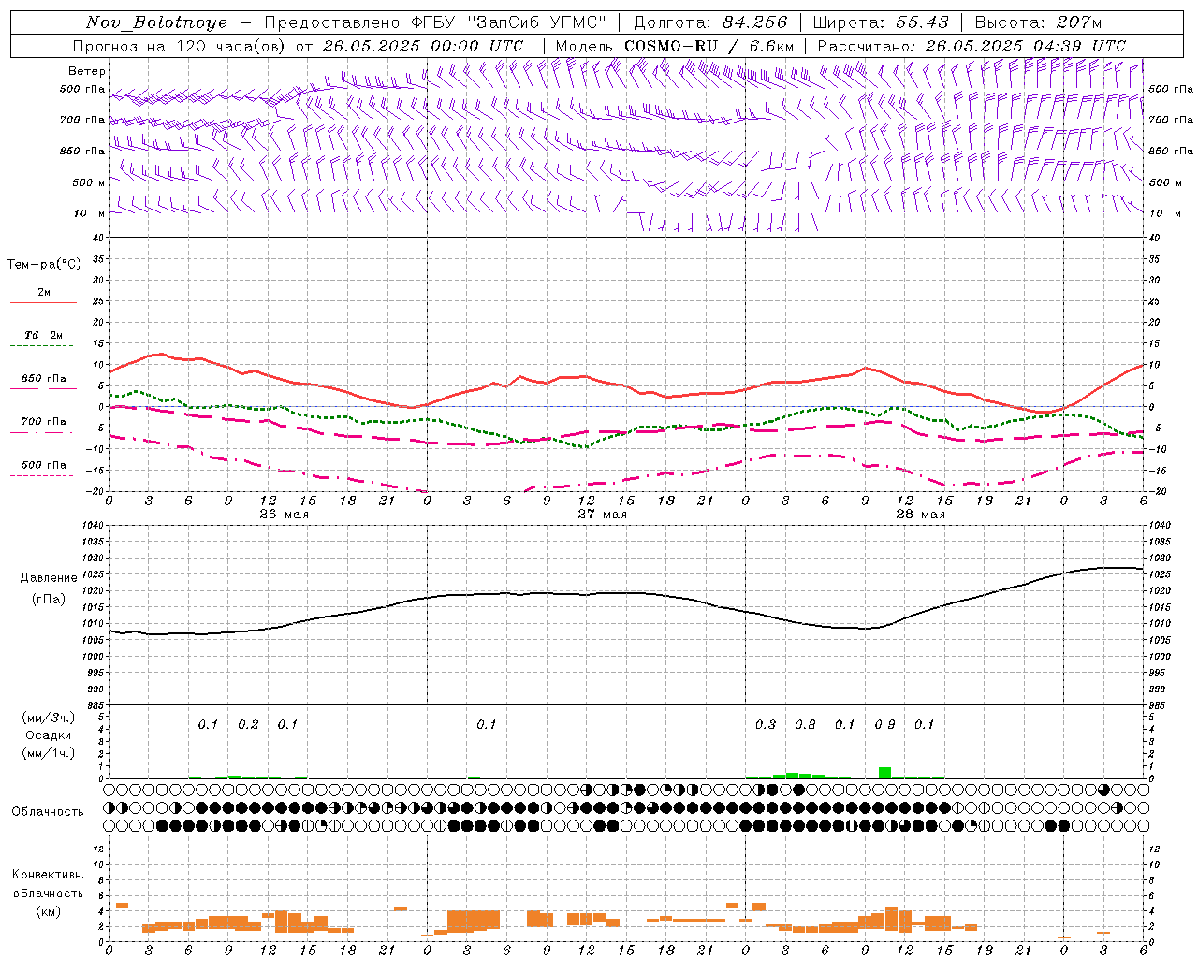The width and height of the screenshot is (1198, 958).
Task: Click the 500 гПа temperature legend entry
Action: tap(44, 465)
